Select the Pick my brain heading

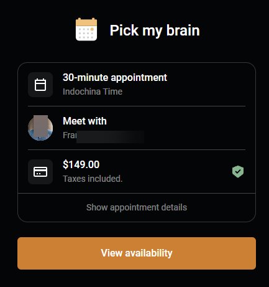[x=155, y=31]
